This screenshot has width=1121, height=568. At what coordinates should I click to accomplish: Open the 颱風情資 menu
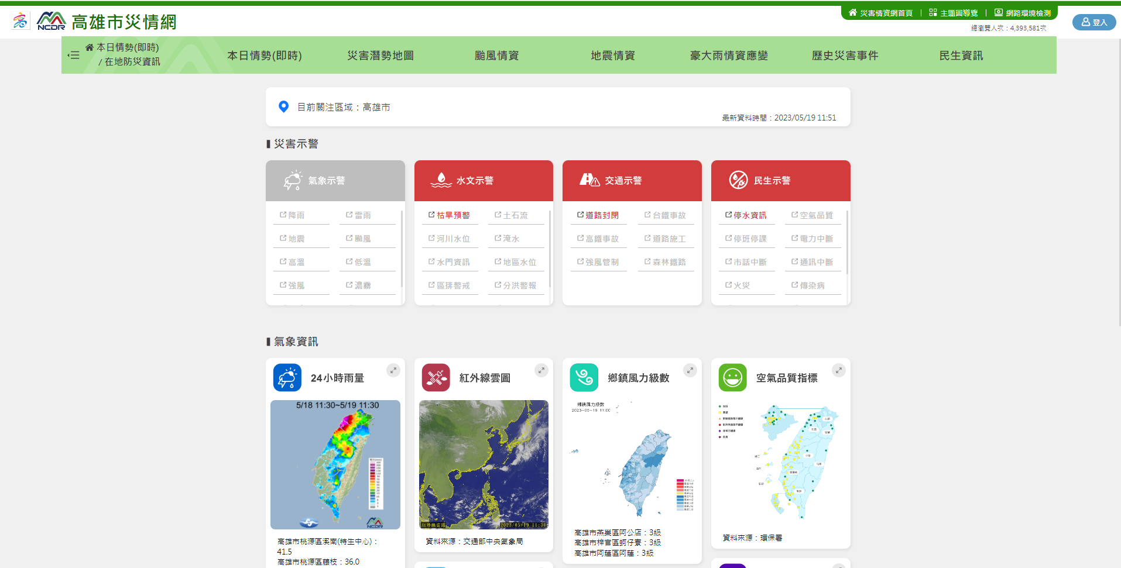(x=496, y=56)
